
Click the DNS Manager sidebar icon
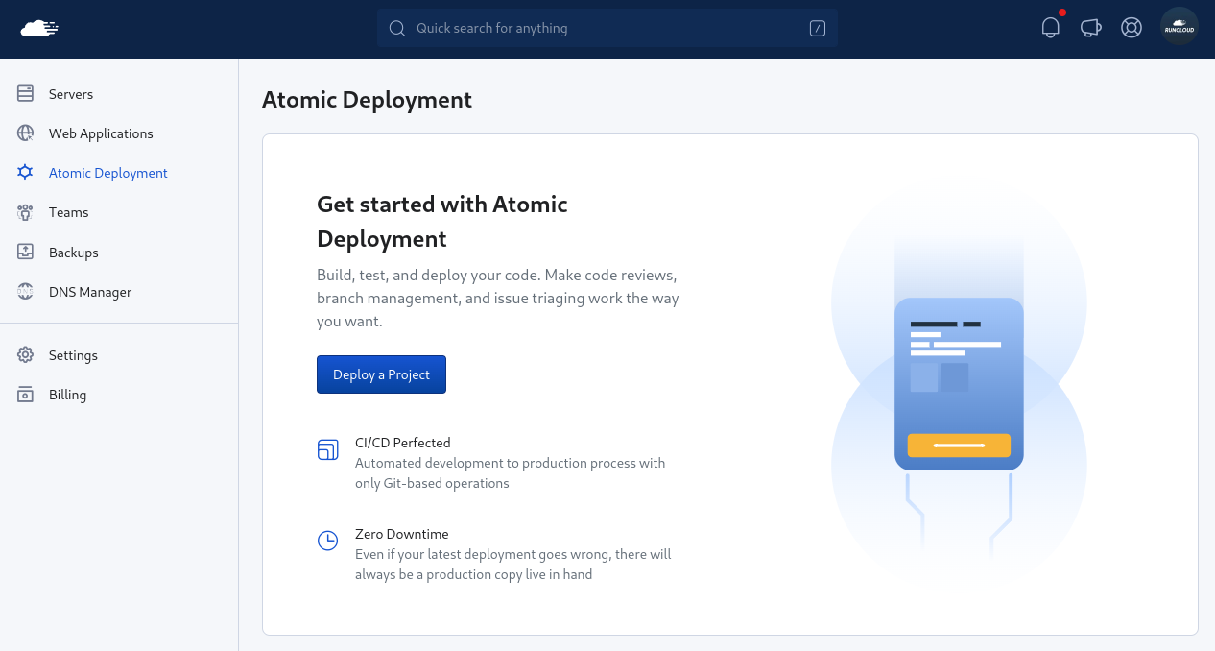point(26,292)
